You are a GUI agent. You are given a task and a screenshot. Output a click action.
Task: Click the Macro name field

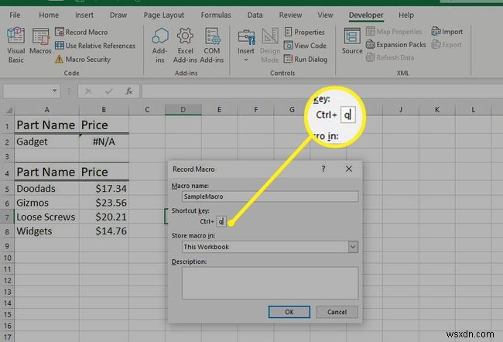(270, 197)
